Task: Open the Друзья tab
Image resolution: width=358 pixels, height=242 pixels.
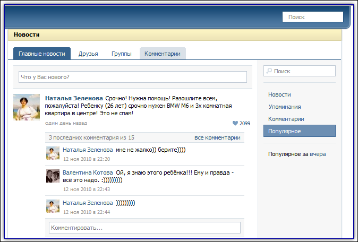Action: pyautogui.click(x=88, y=54)
